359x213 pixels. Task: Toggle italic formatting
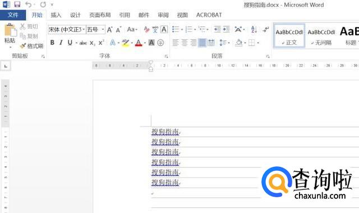(x=61, y=43)
